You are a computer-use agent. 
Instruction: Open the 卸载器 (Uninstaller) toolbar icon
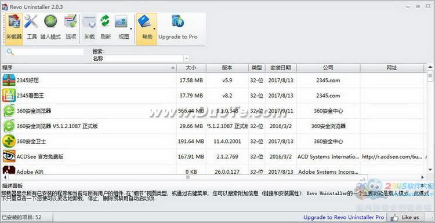[14, 29]
